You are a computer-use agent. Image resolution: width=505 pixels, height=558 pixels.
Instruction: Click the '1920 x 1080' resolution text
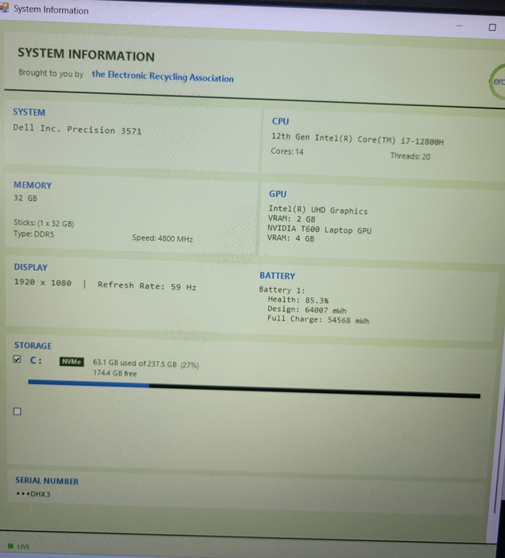tap(43, 282)
